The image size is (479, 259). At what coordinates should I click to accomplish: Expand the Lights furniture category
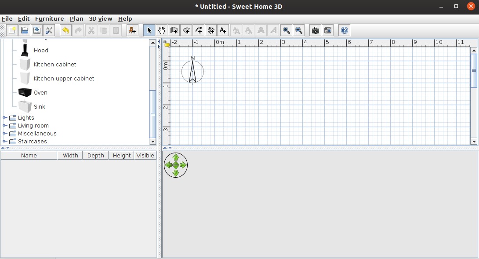[x=4, y=117]
